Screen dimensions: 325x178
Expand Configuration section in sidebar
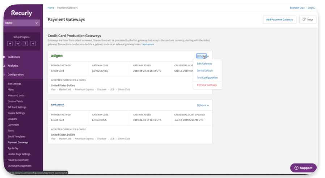pyautogui.click(x=16, y=74)
